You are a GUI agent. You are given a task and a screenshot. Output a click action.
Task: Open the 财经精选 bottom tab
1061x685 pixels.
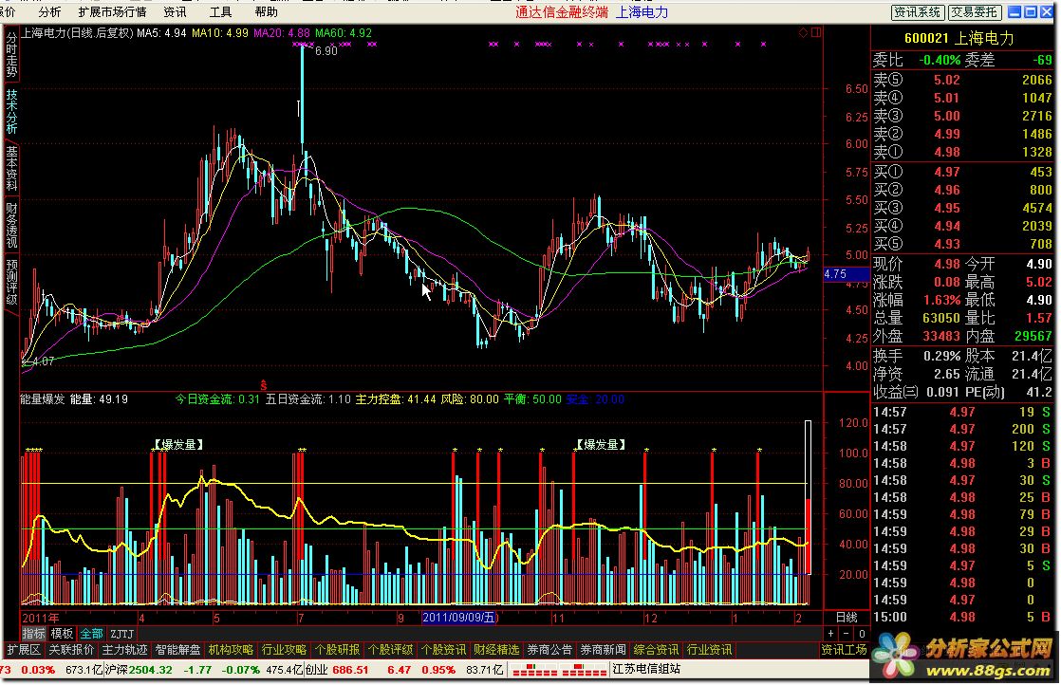pos(496,650)
